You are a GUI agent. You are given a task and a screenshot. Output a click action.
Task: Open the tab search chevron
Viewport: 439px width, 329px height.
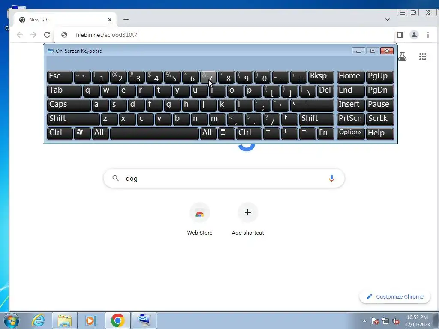(388, 20)
